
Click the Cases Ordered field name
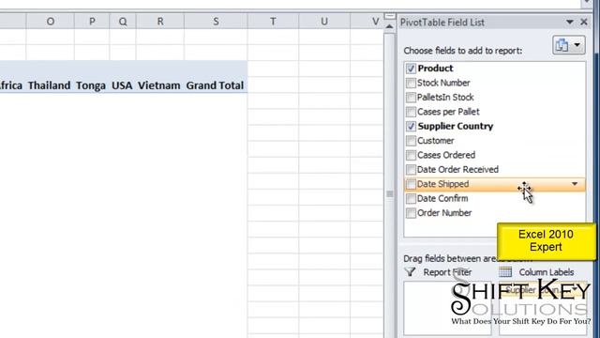click(x=446, y=155)
